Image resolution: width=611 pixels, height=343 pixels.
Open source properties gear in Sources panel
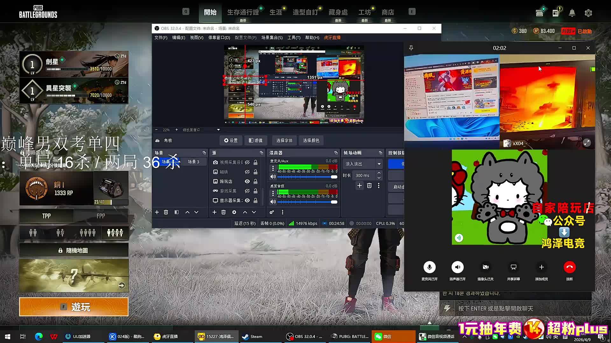[234, 212]
